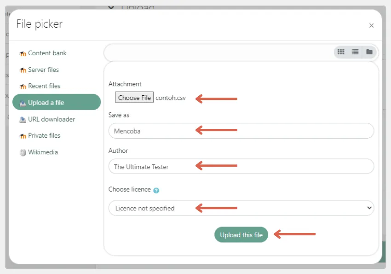Focus the Save as text field

(241, 131)
